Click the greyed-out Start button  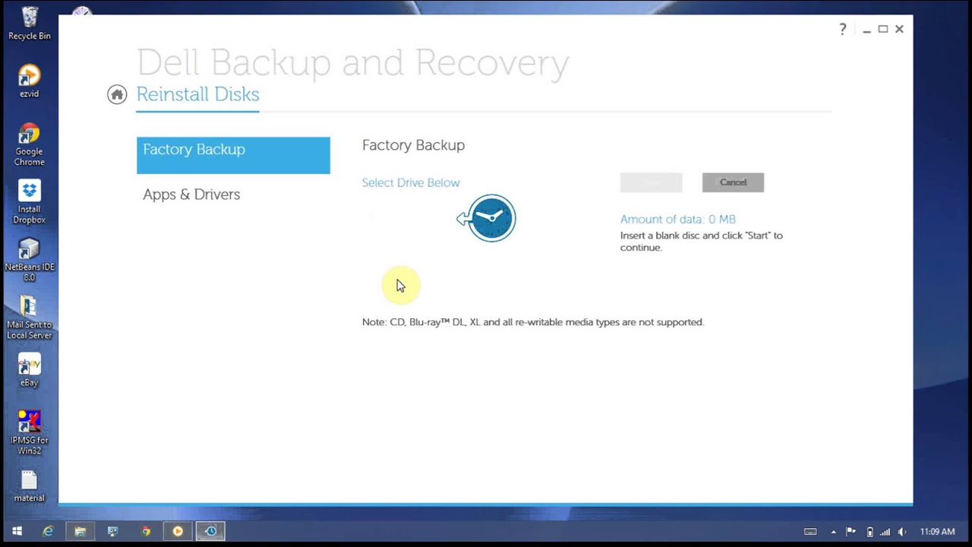click(x=651, y=182)
